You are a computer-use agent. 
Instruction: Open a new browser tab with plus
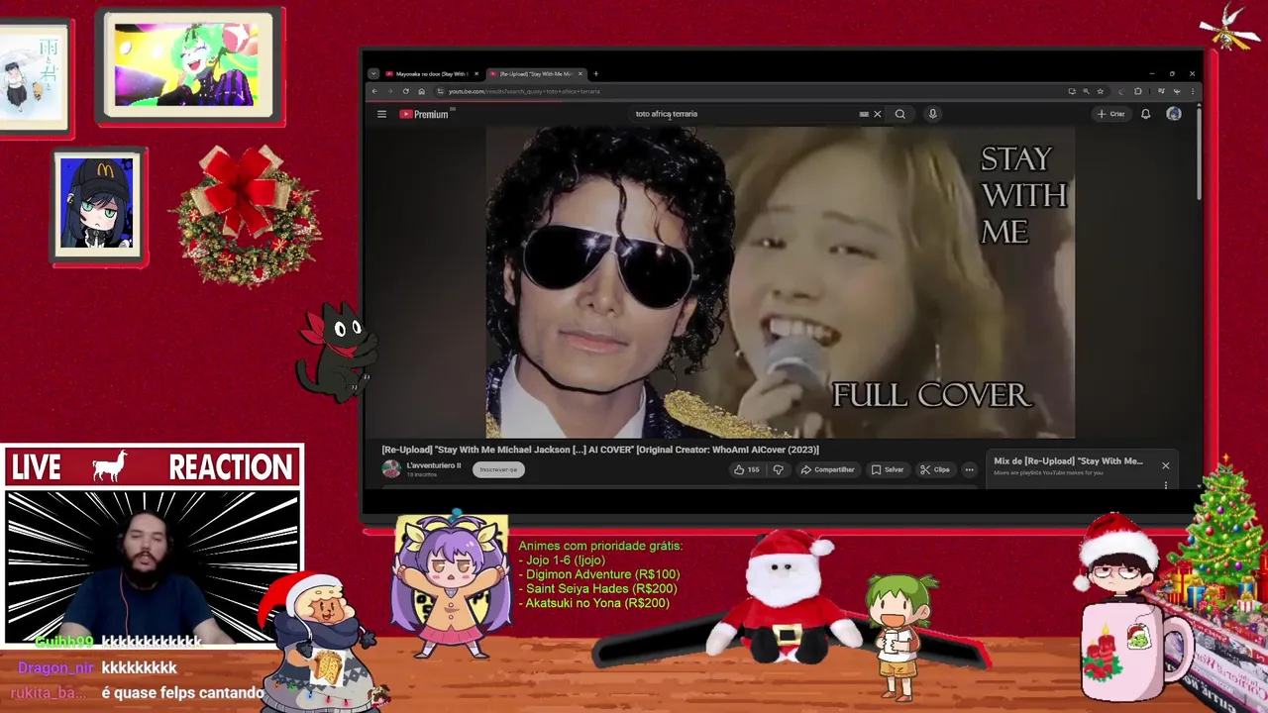tap(595, 74)
